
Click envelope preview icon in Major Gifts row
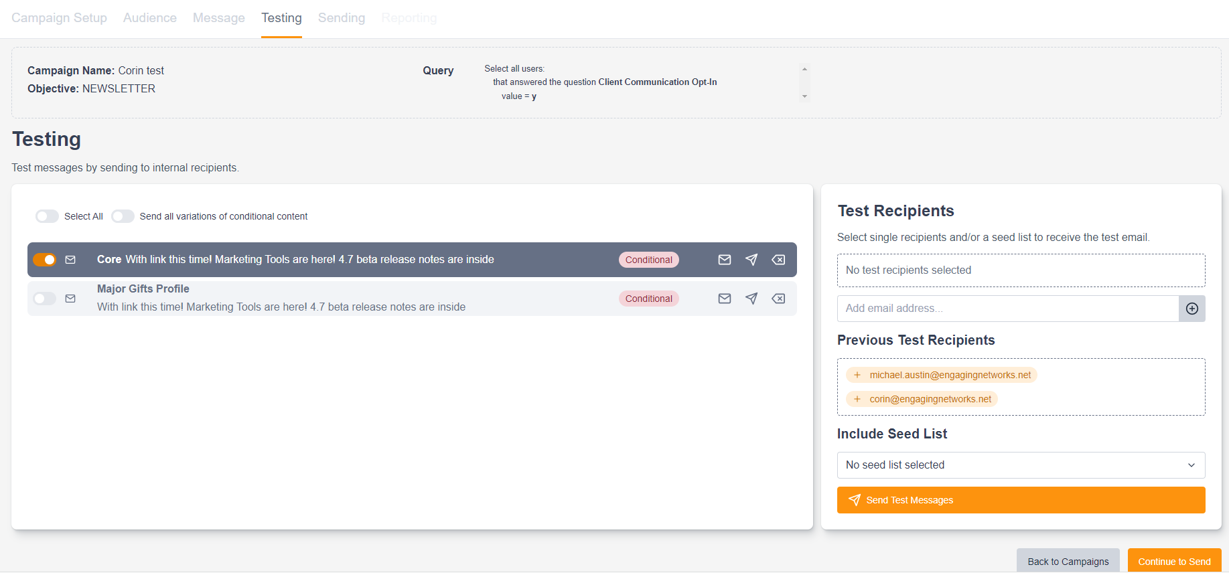coord(724,299)
